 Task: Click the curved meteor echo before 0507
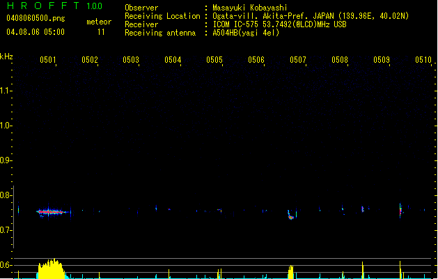tap(291, 216)
